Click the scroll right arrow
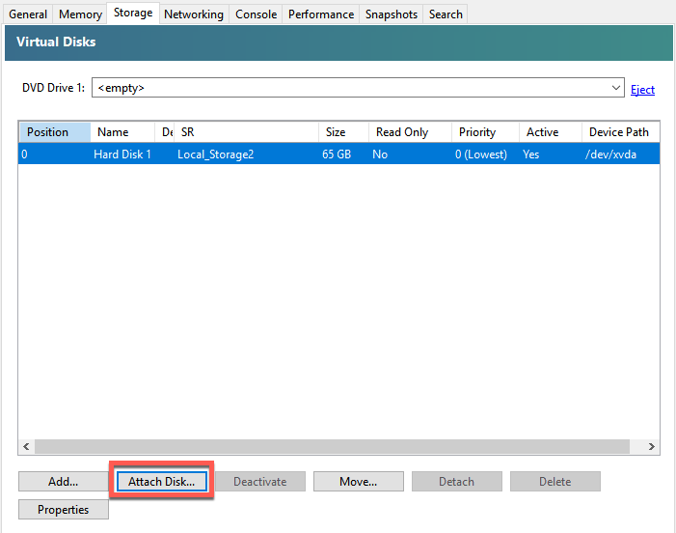 (x=652, y=447)
